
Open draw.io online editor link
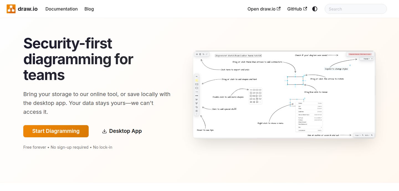click(x=264, y=9)
